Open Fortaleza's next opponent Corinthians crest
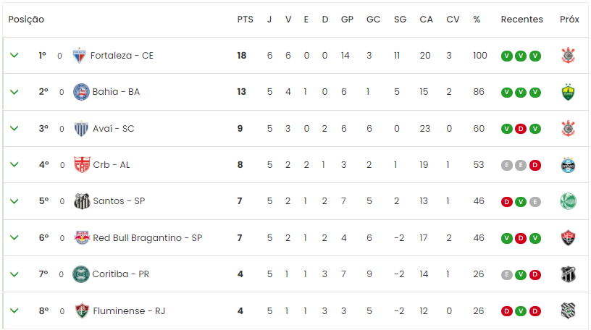This screenshot has height=330, width=591. point(568,56)
